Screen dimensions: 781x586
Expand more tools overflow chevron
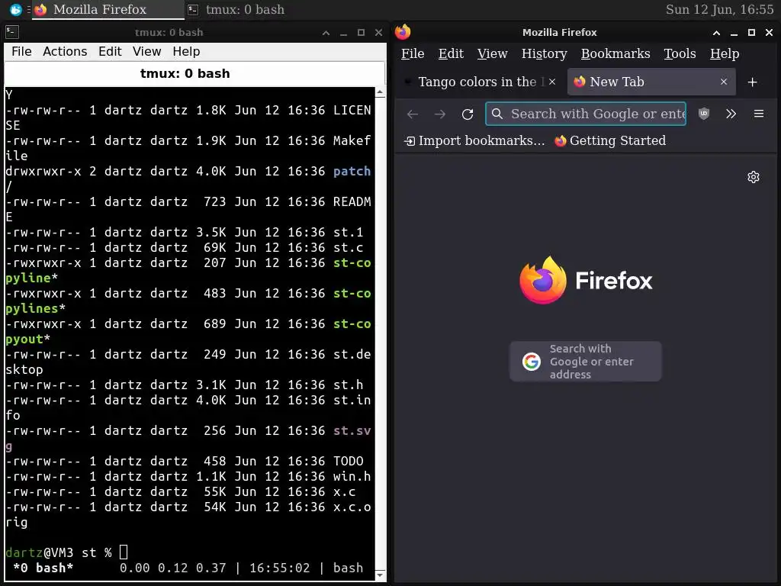(731, 114)
